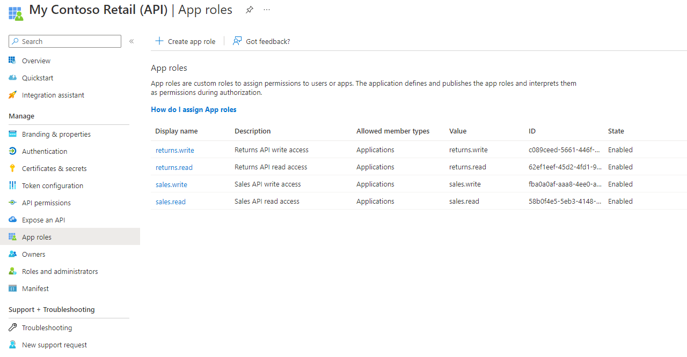Click the Allowed member types column header
The image size is (687, 357).
(x=393, y=131)
